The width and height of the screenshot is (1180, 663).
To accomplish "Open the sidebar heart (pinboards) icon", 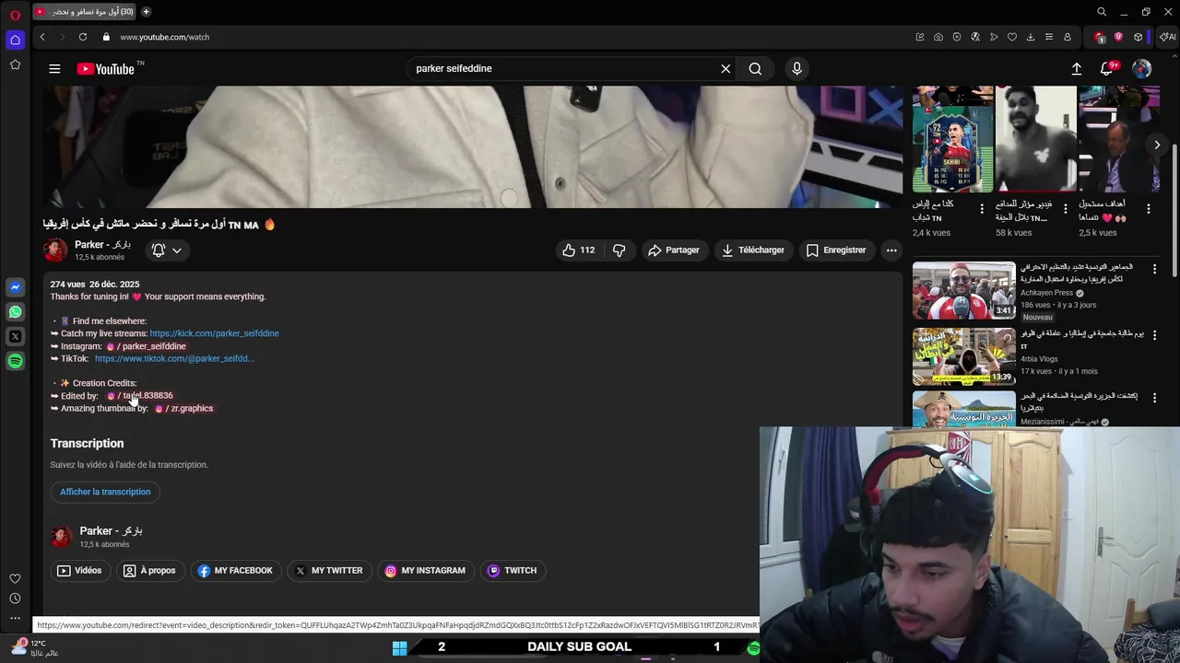I will [x=15, y=578].
